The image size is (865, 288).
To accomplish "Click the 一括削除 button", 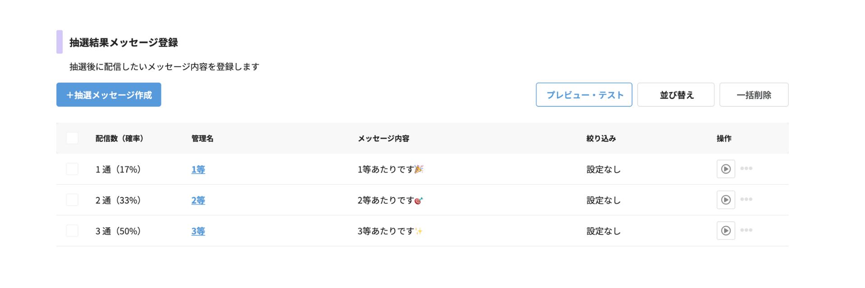I will [754, 95].
